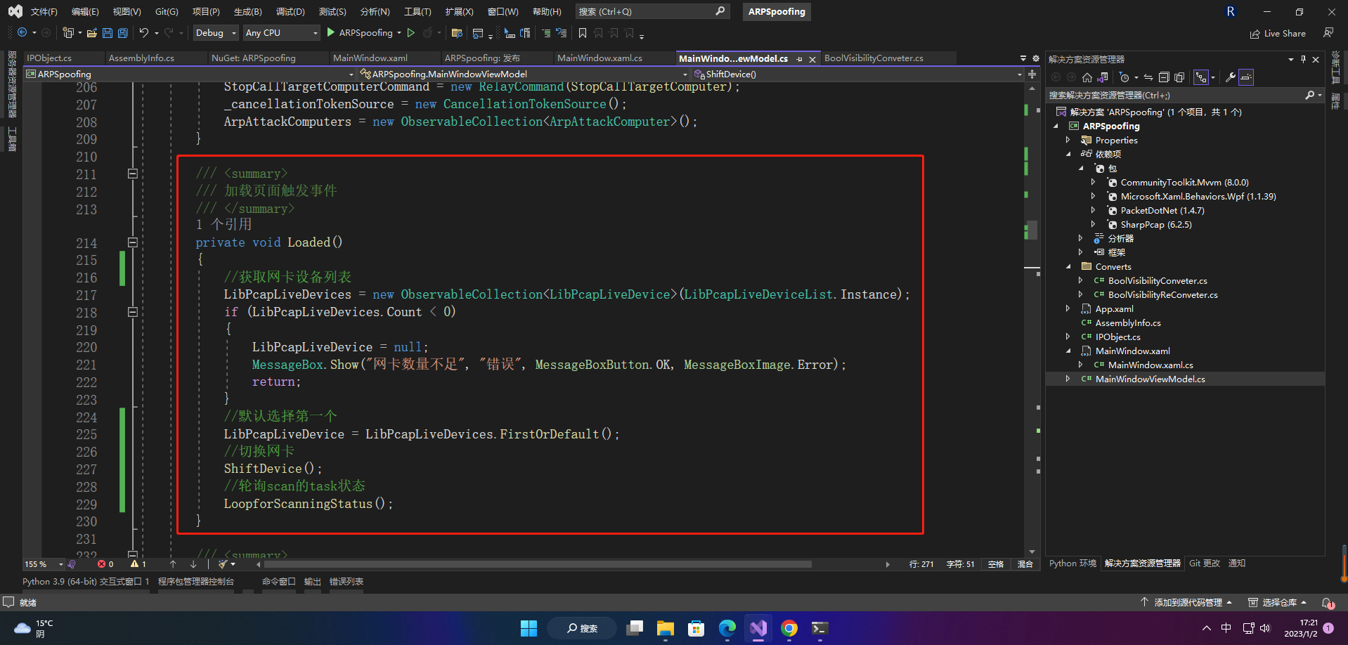This screenshot has height=645, width=1348.
Task: Expand the PacketDotNet package node
Action: click(x=1093, y=210)
